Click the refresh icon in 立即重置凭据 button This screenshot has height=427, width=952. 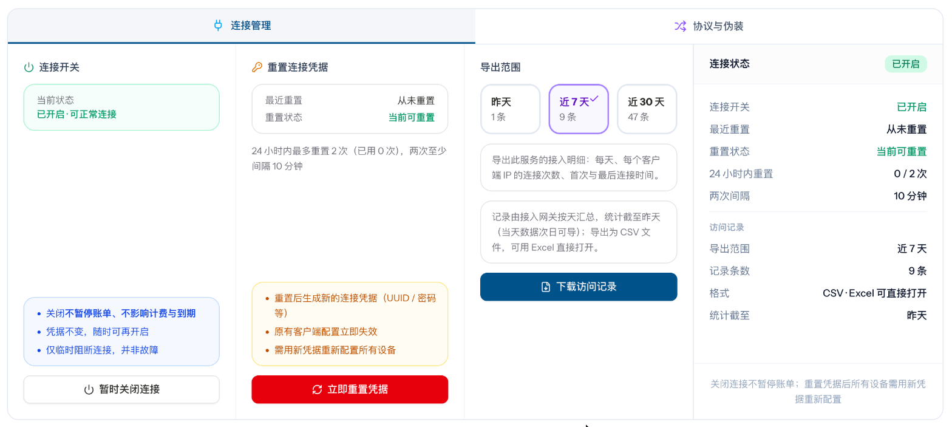(x=317, y=389)
